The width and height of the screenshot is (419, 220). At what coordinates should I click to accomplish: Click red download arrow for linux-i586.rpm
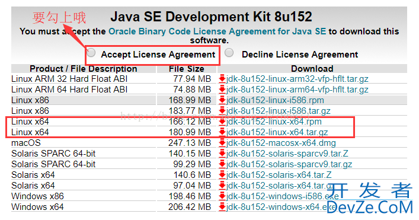click(x=222, y=100)
